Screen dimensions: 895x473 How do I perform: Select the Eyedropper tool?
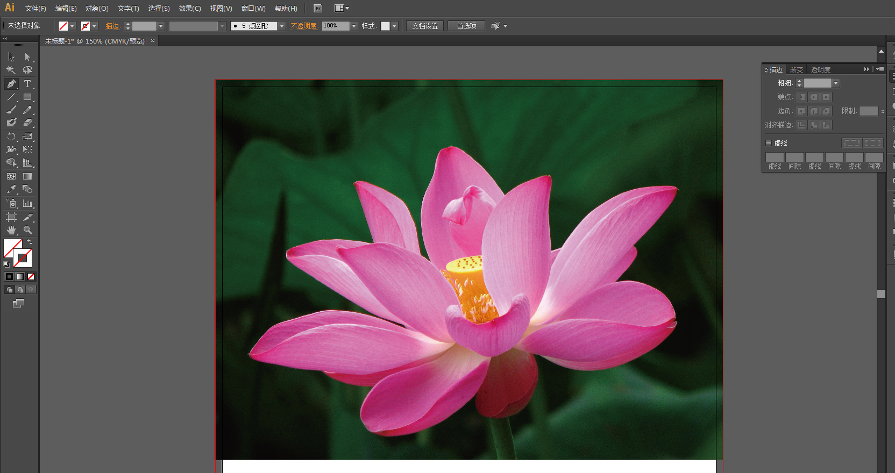tap(11, 189)
